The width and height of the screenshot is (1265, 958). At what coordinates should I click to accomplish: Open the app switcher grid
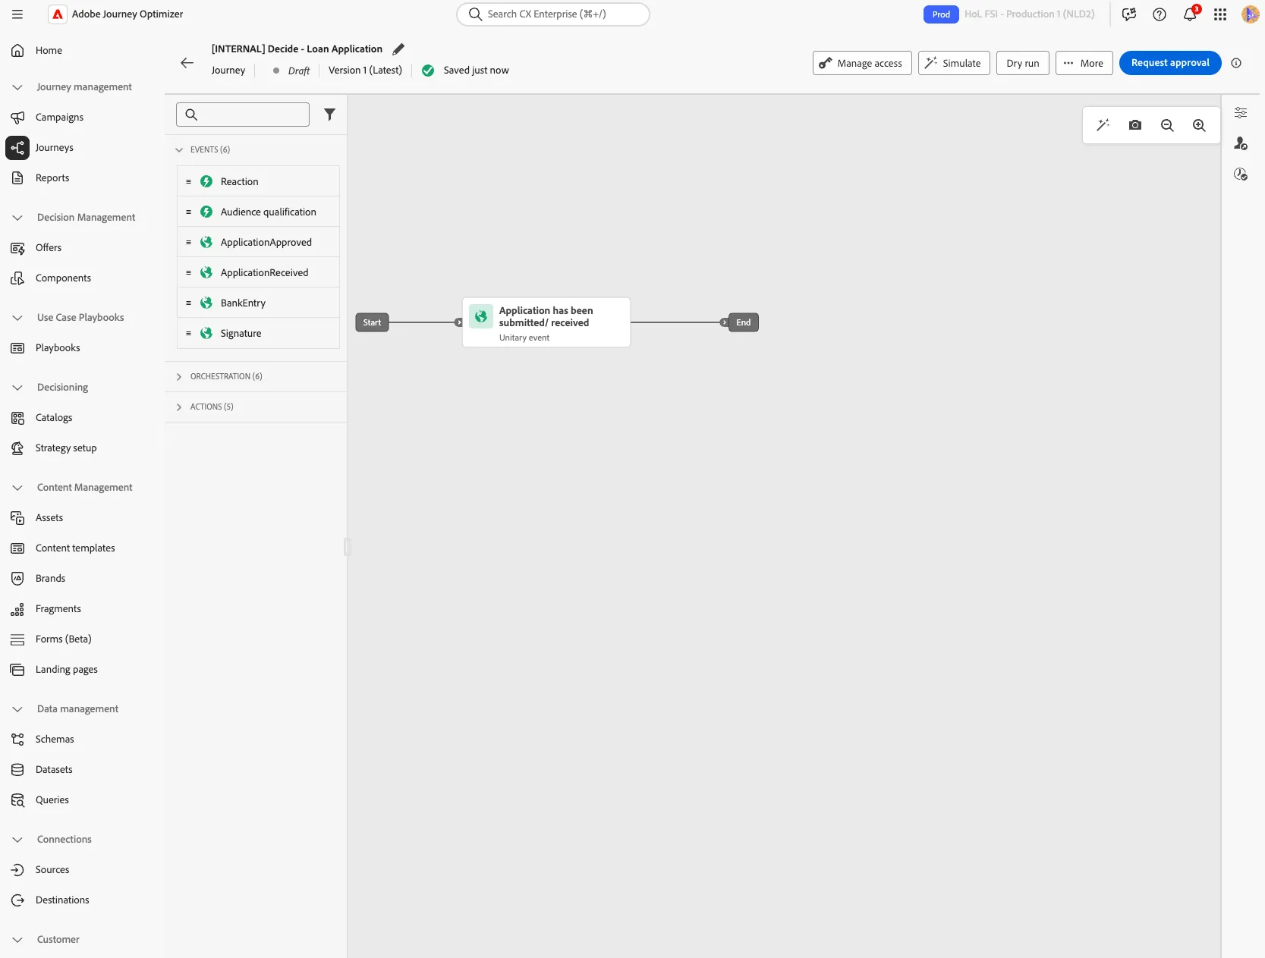coord(1220,14)
